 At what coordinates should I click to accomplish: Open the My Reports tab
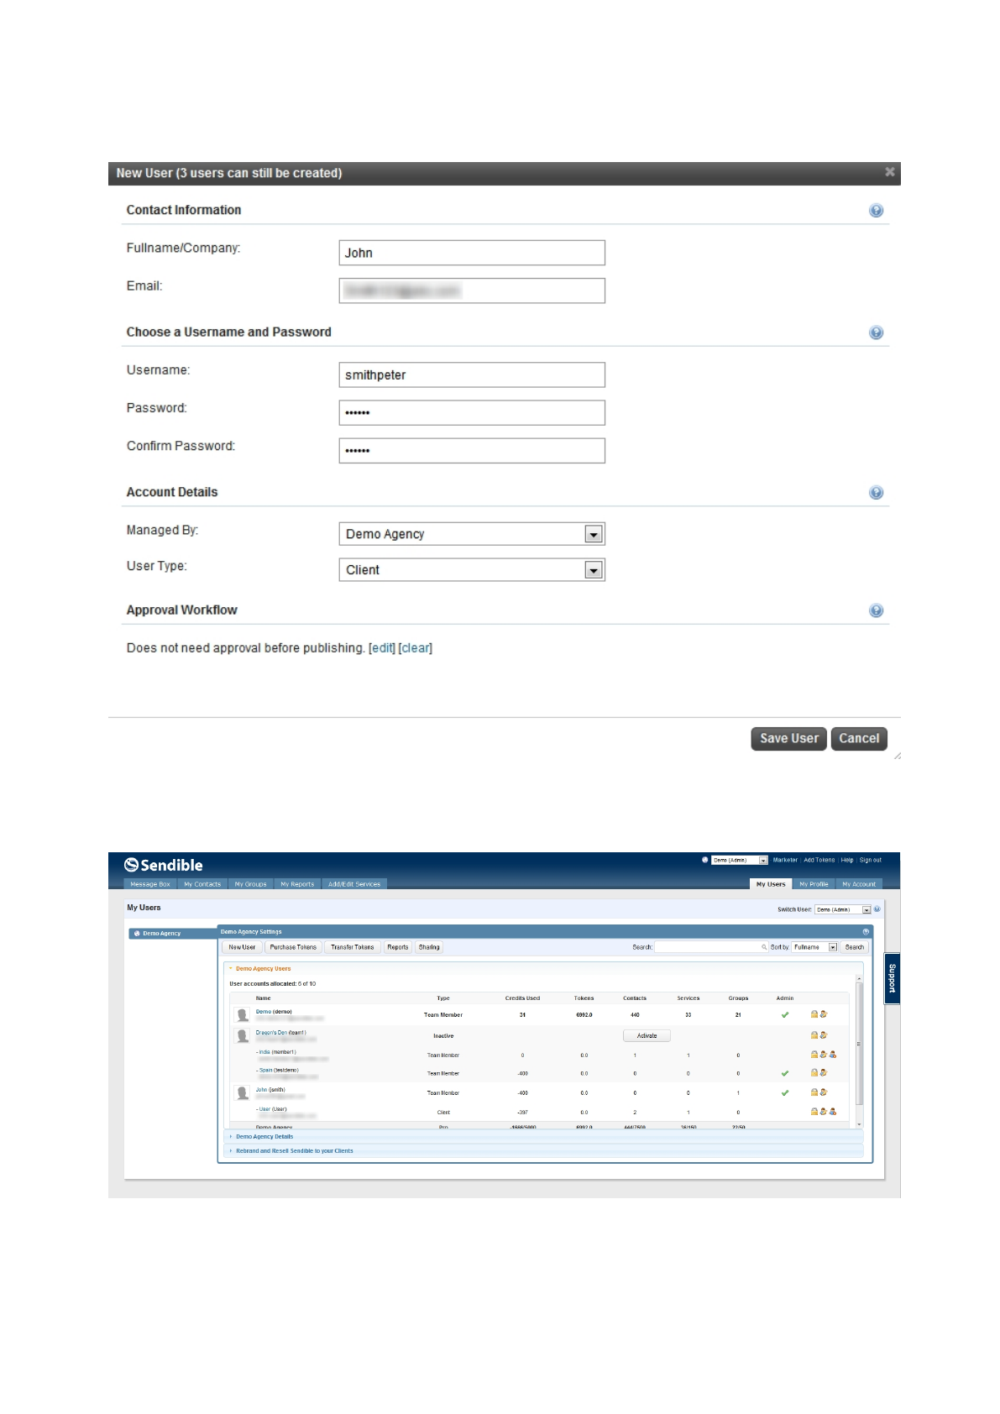pos(297,884)
